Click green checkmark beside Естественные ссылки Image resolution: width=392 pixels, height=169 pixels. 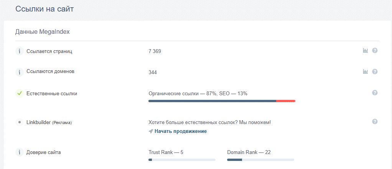tap(20, 94)
